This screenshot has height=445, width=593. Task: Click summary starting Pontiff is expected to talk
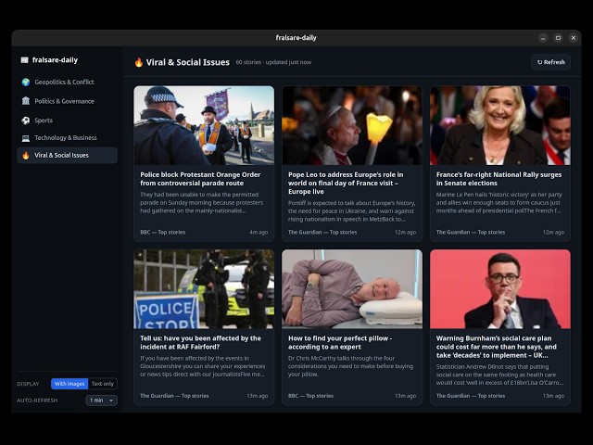point(351,211)
